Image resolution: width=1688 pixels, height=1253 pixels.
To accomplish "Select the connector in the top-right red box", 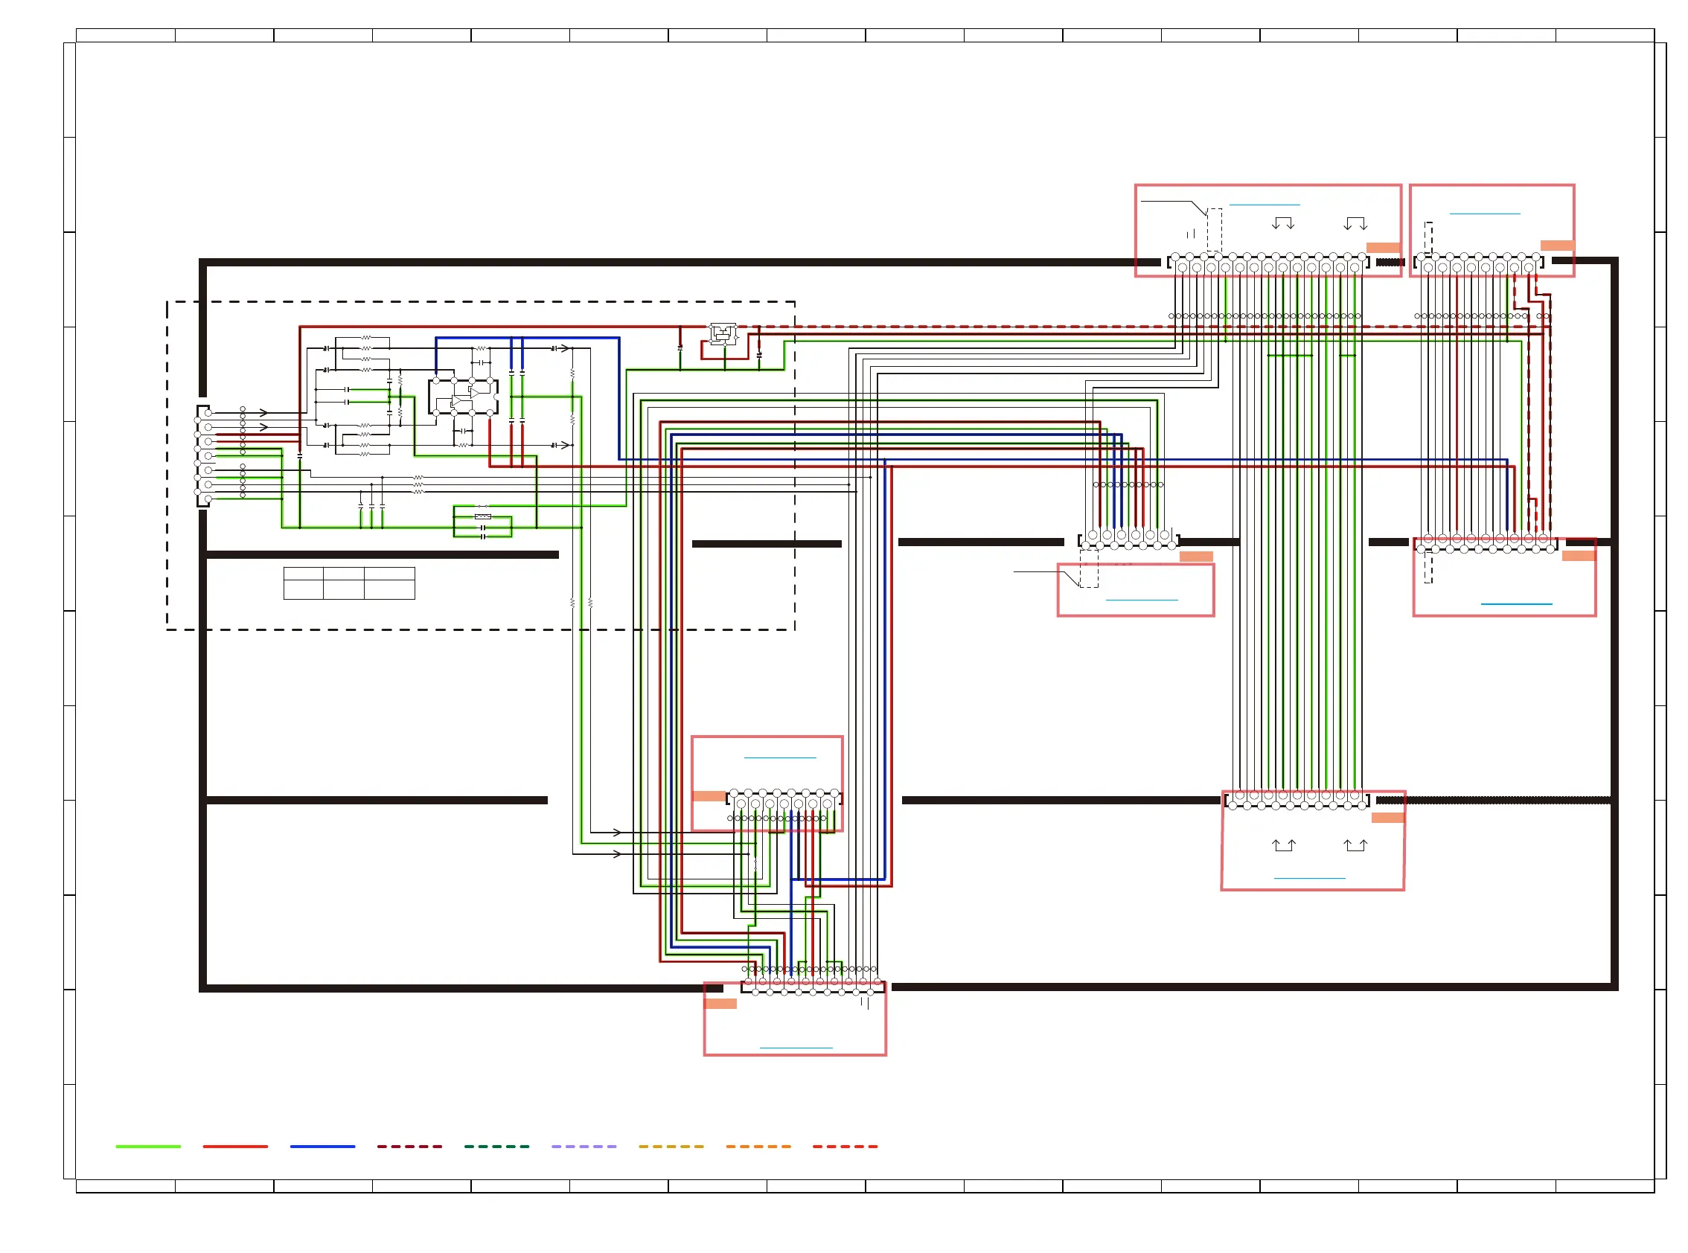I will point(1478,263).
